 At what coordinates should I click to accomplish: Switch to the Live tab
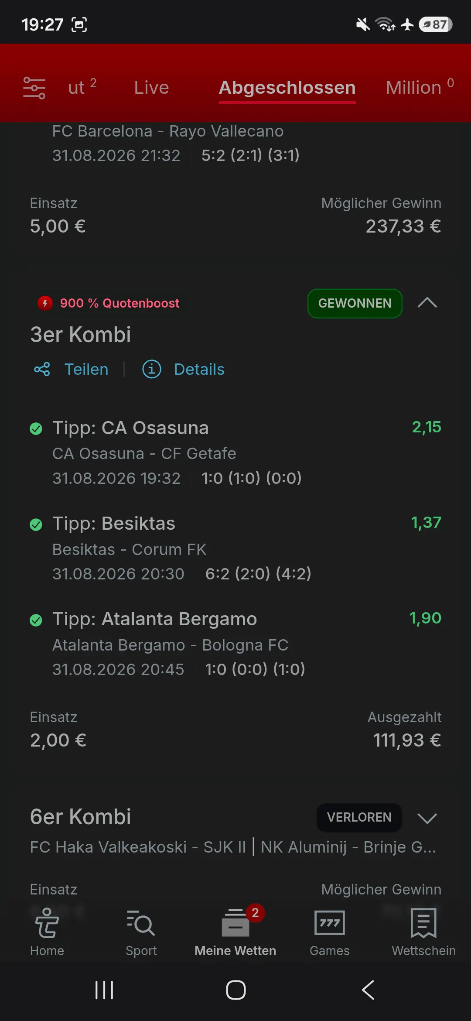[x=151, y=88]
